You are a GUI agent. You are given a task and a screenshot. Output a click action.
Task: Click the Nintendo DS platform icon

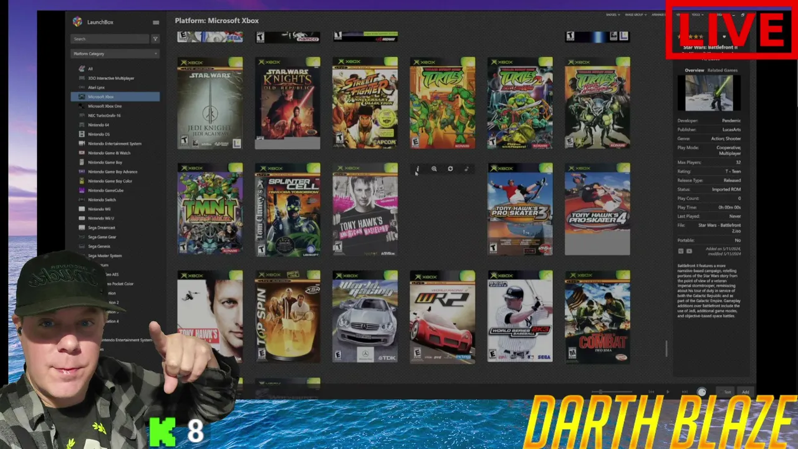(x=82, y=134)
